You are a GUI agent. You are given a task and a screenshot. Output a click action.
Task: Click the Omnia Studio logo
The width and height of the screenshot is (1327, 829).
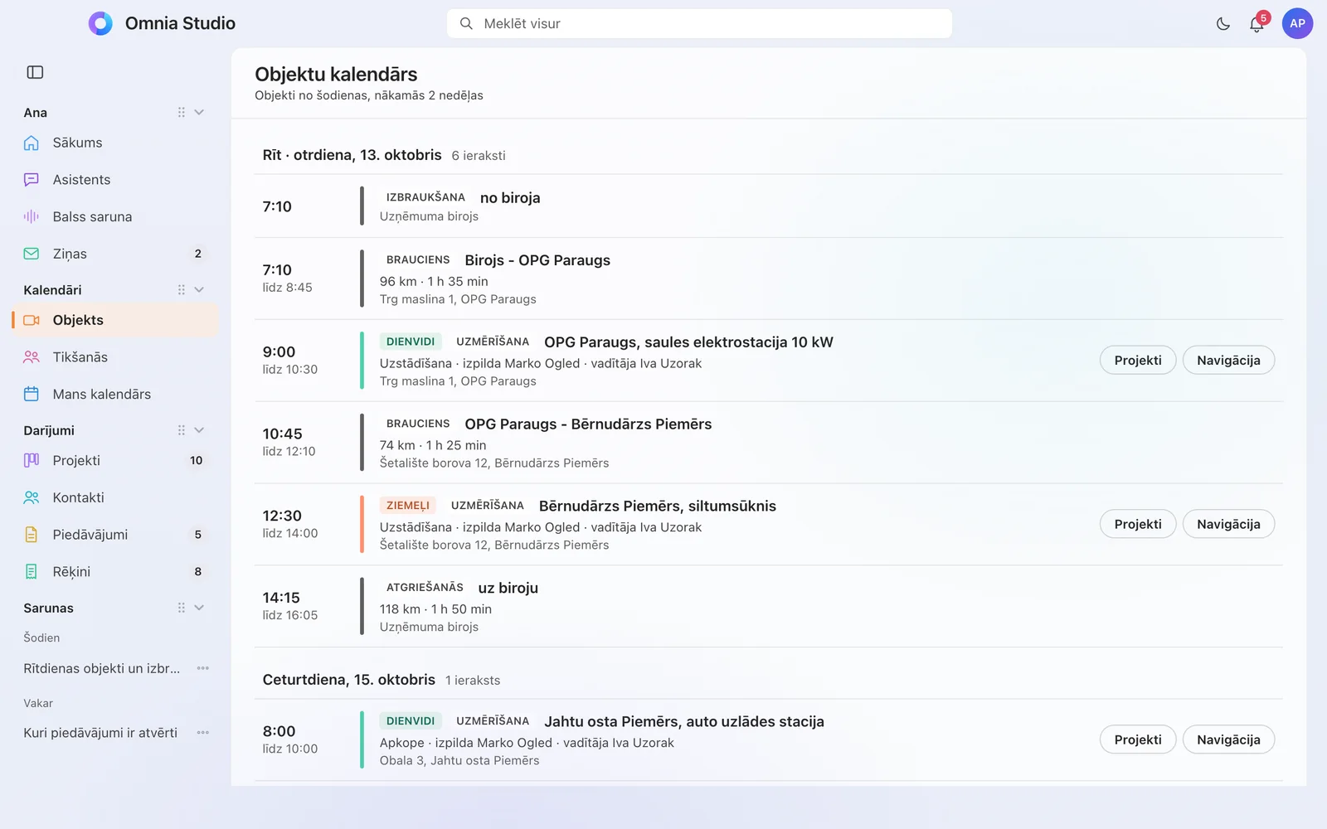pos(100,23)
